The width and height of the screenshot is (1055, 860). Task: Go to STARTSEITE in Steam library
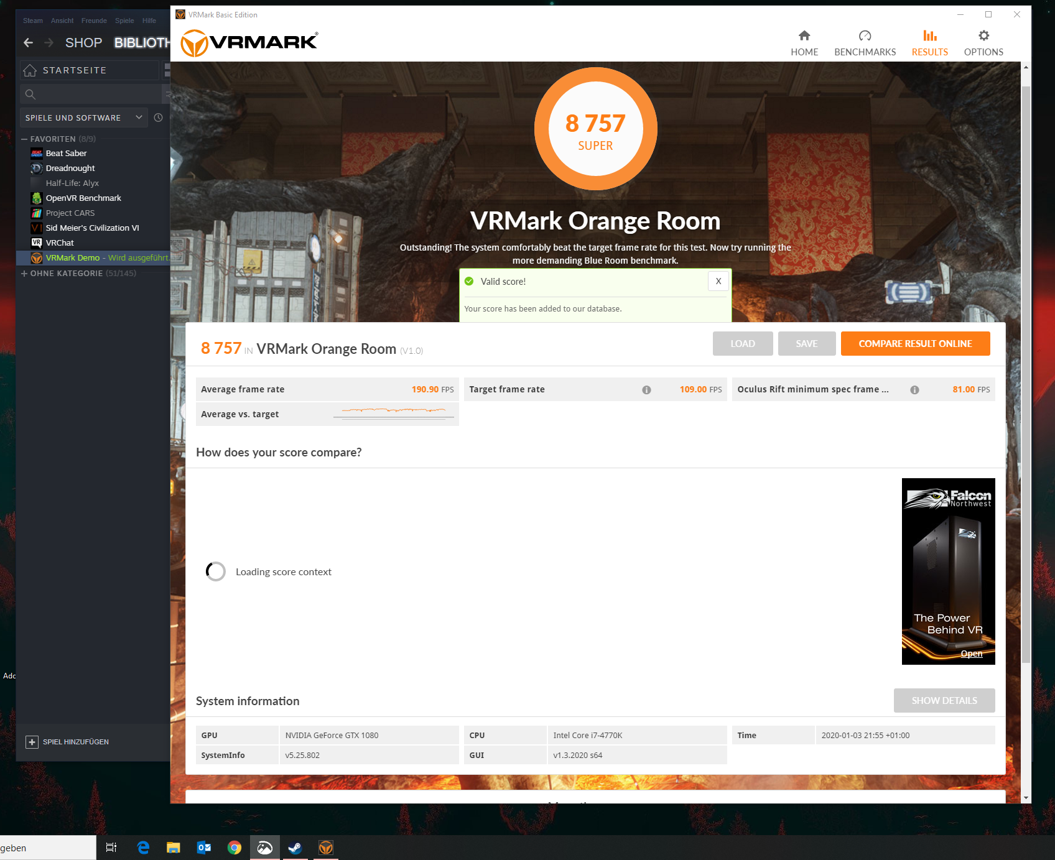[x=89, y=70]
